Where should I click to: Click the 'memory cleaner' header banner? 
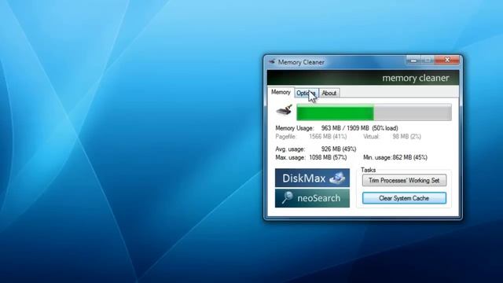(x=363, y=78)
